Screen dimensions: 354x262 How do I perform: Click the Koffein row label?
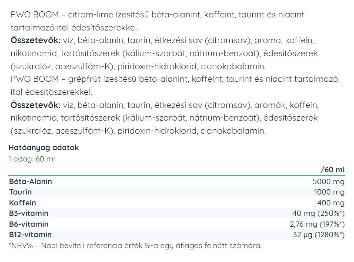pos(22,203)
